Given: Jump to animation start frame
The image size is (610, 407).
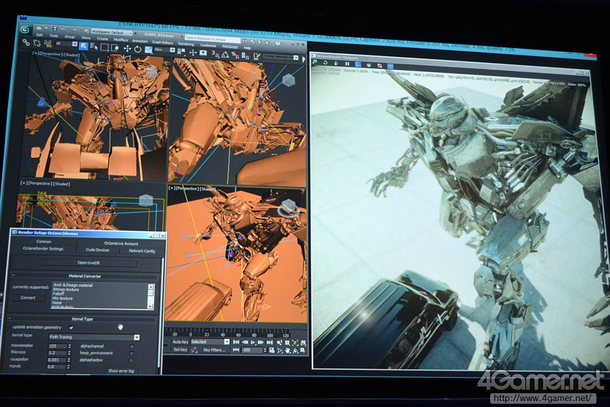Looking at the screenshot, I should [236, 343].
